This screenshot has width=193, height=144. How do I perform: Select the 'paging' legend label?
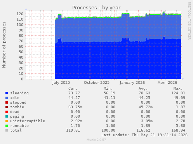[17, 116]
